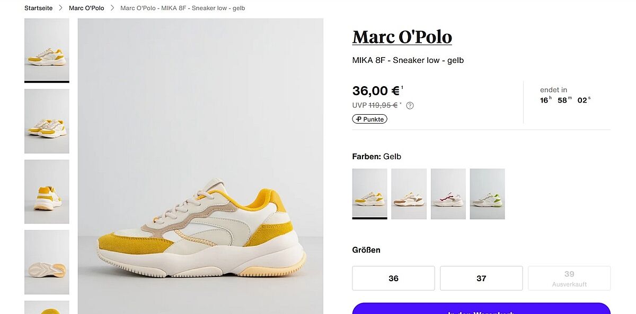This screenshot has height=314, width=636.
Task: Choose the beige-brown color variant
Action: coord(409,193)
